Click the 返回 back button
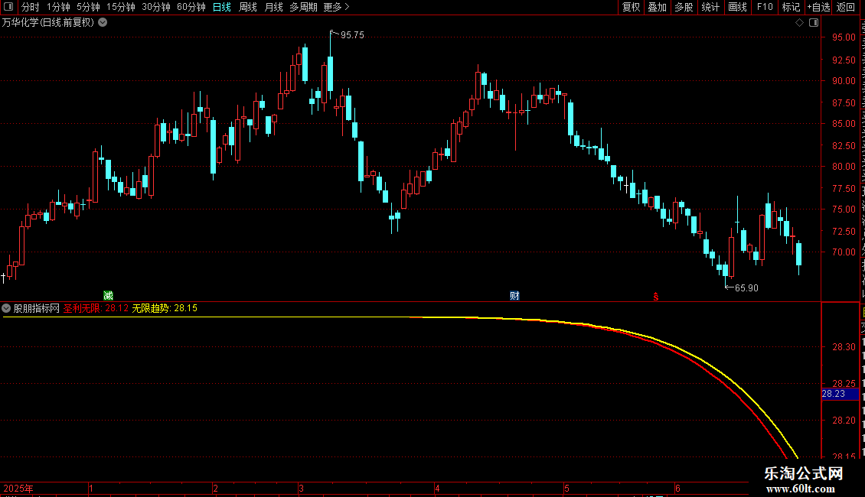This screenshot has width=865, height=497. 846,7
